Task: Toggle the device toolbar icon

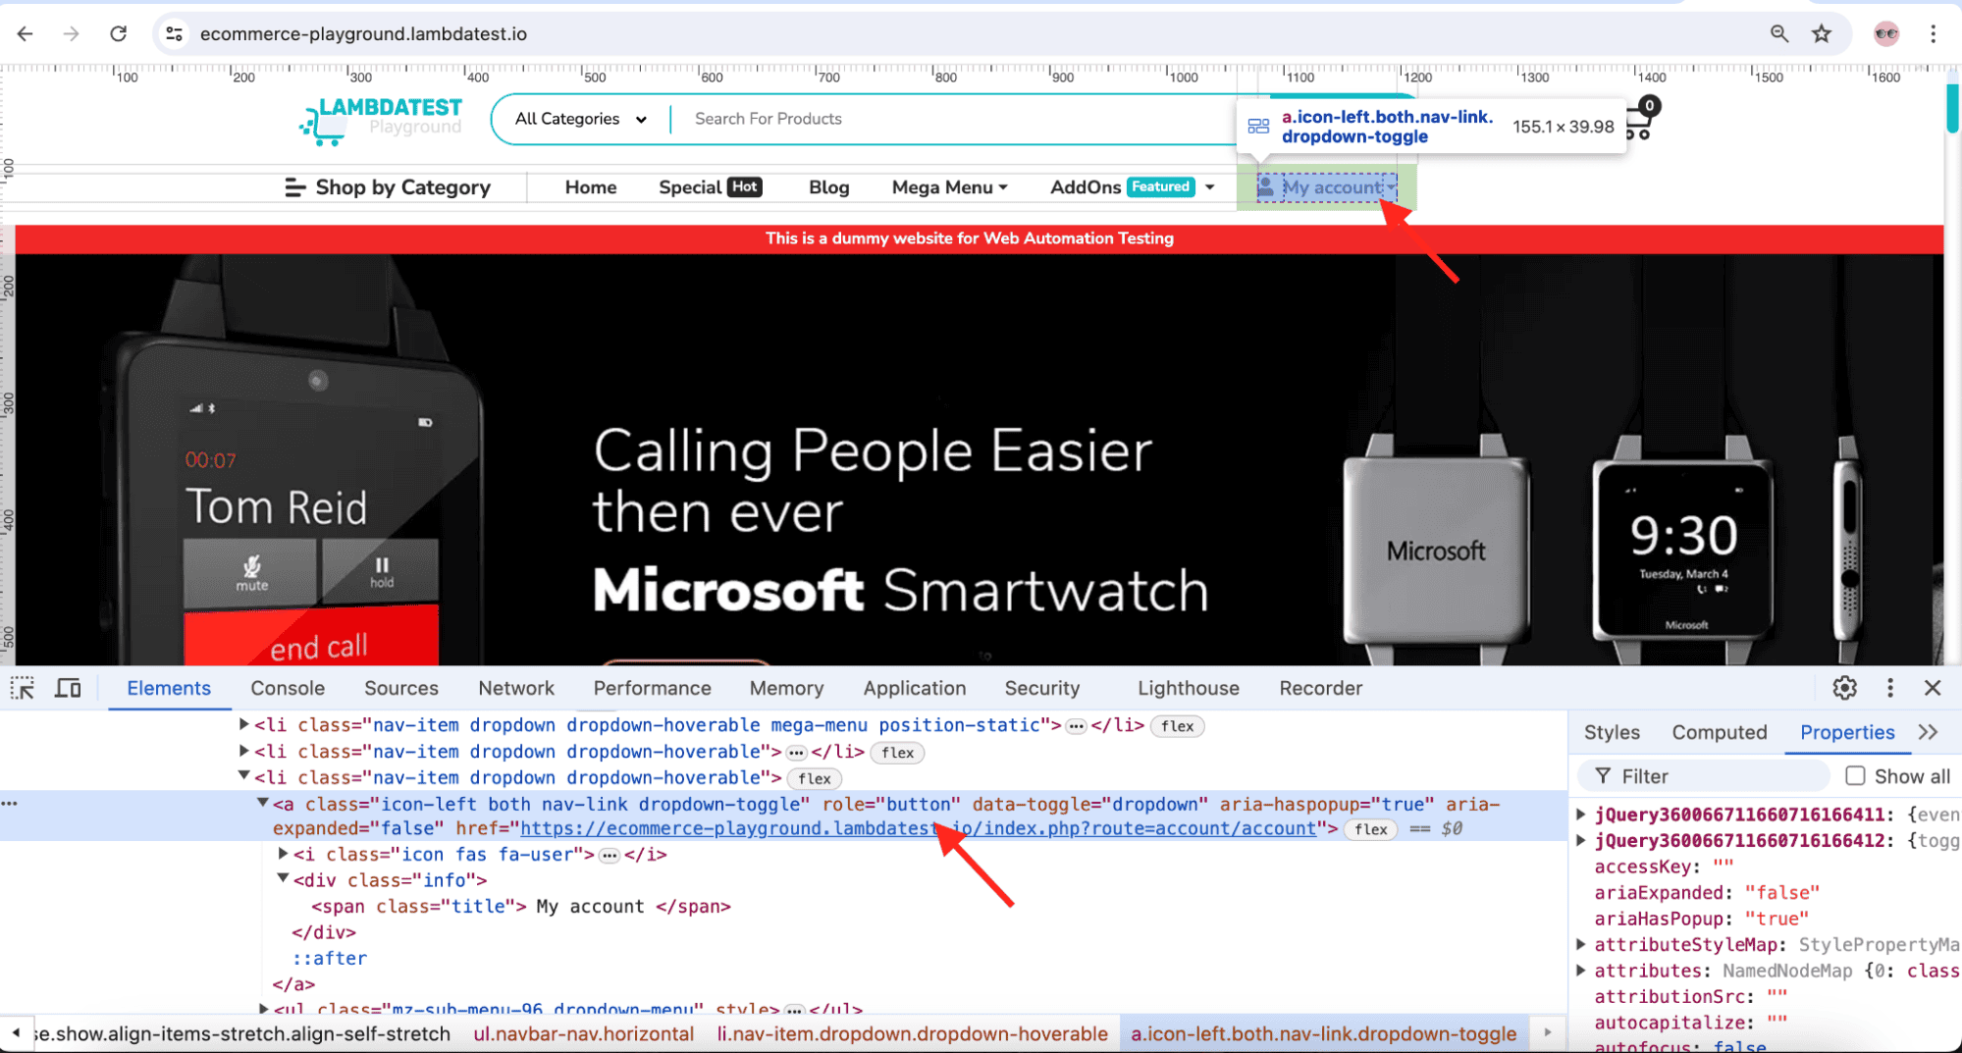Action: 68,688
